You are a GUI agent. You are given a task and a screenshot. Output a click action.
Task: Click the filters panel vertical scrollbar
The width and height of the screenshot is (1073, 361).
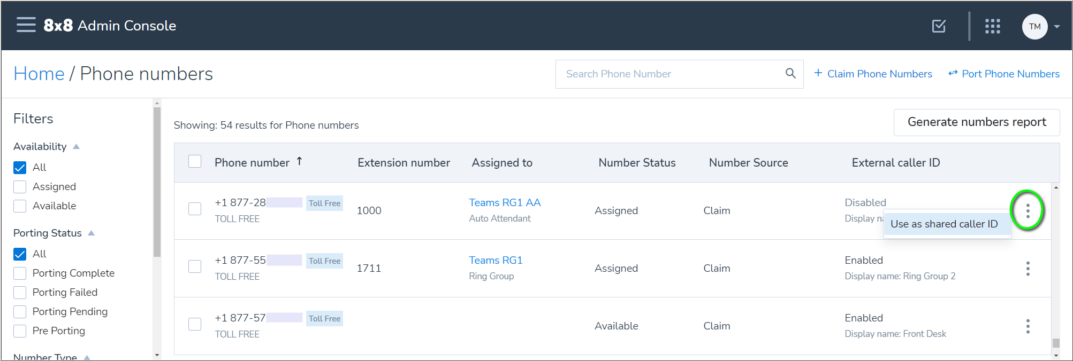157,182
